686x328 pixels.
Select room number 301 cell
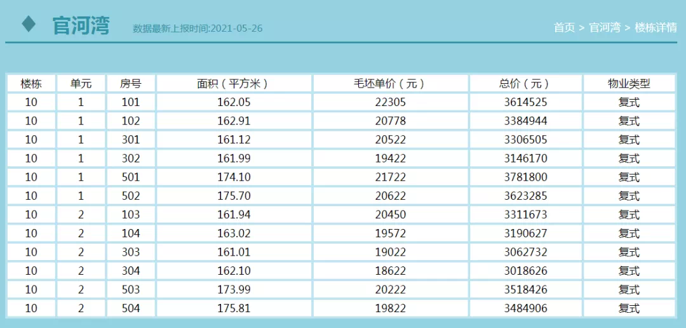(x=131, y=140)
